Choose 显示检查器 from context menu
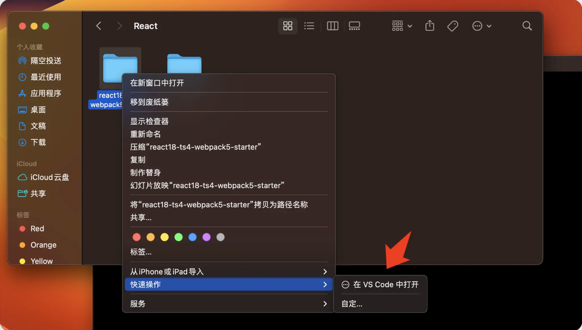This screenshot has width=582, height=330. 229,121
